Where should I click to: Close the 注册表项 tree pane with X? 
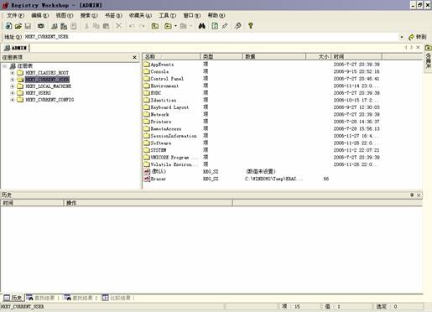pyautogui.click(x=134, y=57)
